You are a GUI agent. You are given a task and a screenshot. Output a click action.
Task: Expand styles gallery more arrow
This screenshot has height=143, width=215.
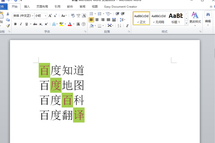coord(186,23)
